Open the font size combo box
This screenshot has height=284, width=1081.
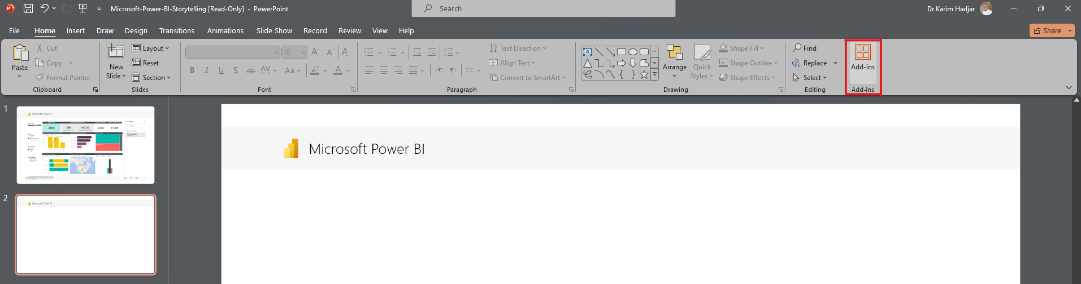(294, 52)
